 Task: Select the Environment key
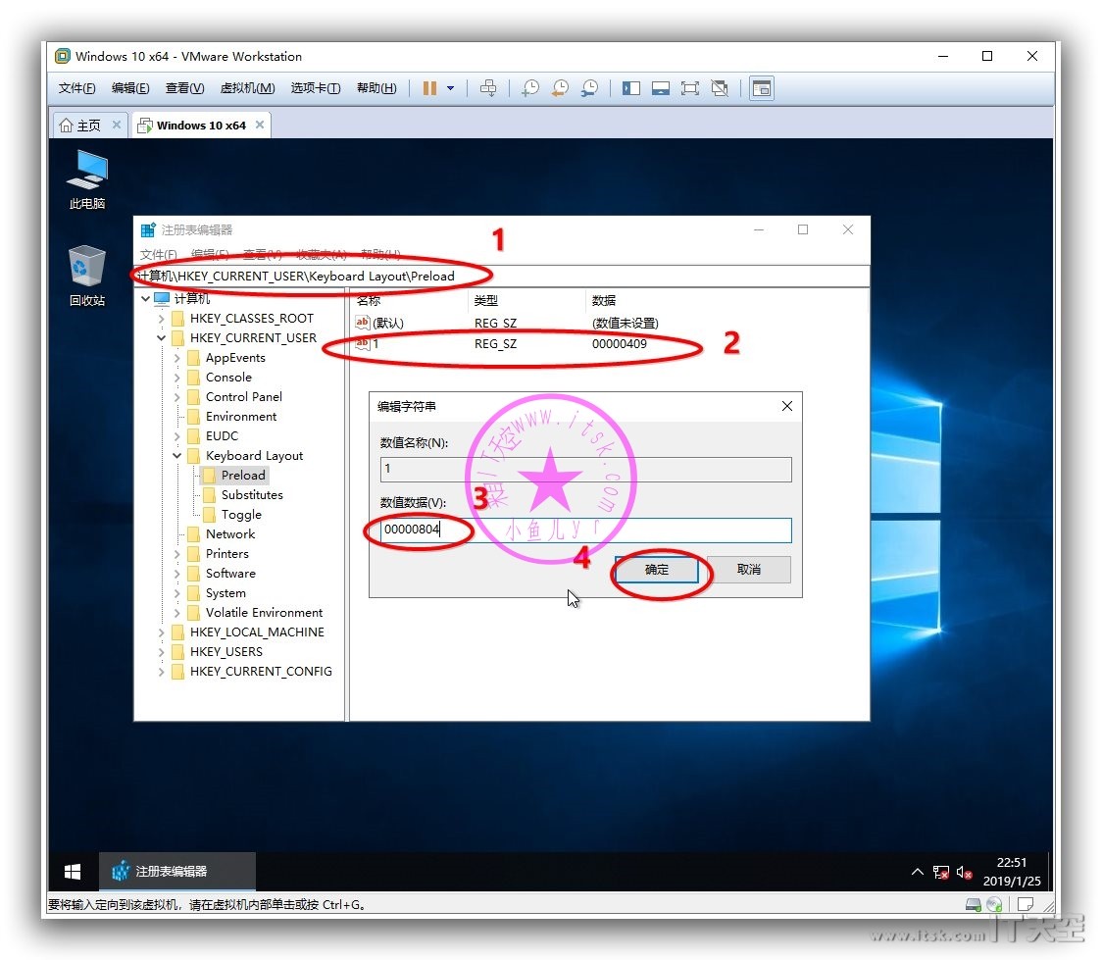point(240,417)
